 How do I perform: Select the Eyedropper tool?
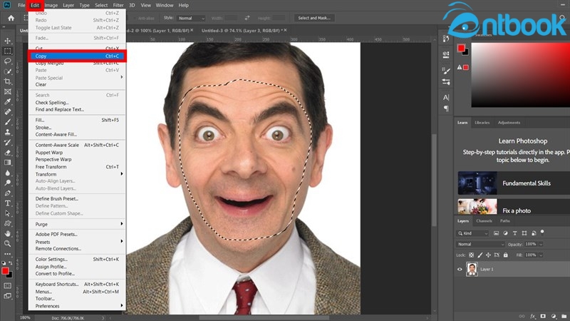click(x=7, y=101)
